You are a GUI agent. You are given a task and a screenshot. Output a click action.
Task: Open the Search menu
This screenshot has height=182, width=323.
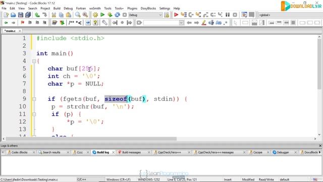tap(32, 9)
